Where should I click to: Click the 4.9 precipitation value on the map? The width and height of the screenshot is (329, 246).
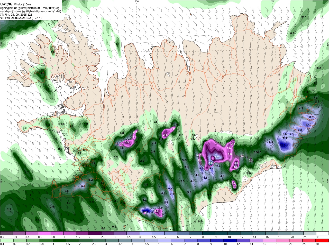[197, 175]
